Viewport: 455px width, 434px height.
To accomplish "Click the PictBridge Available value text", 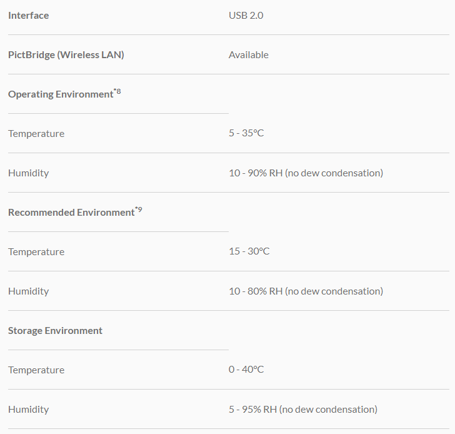I will 248,55.
